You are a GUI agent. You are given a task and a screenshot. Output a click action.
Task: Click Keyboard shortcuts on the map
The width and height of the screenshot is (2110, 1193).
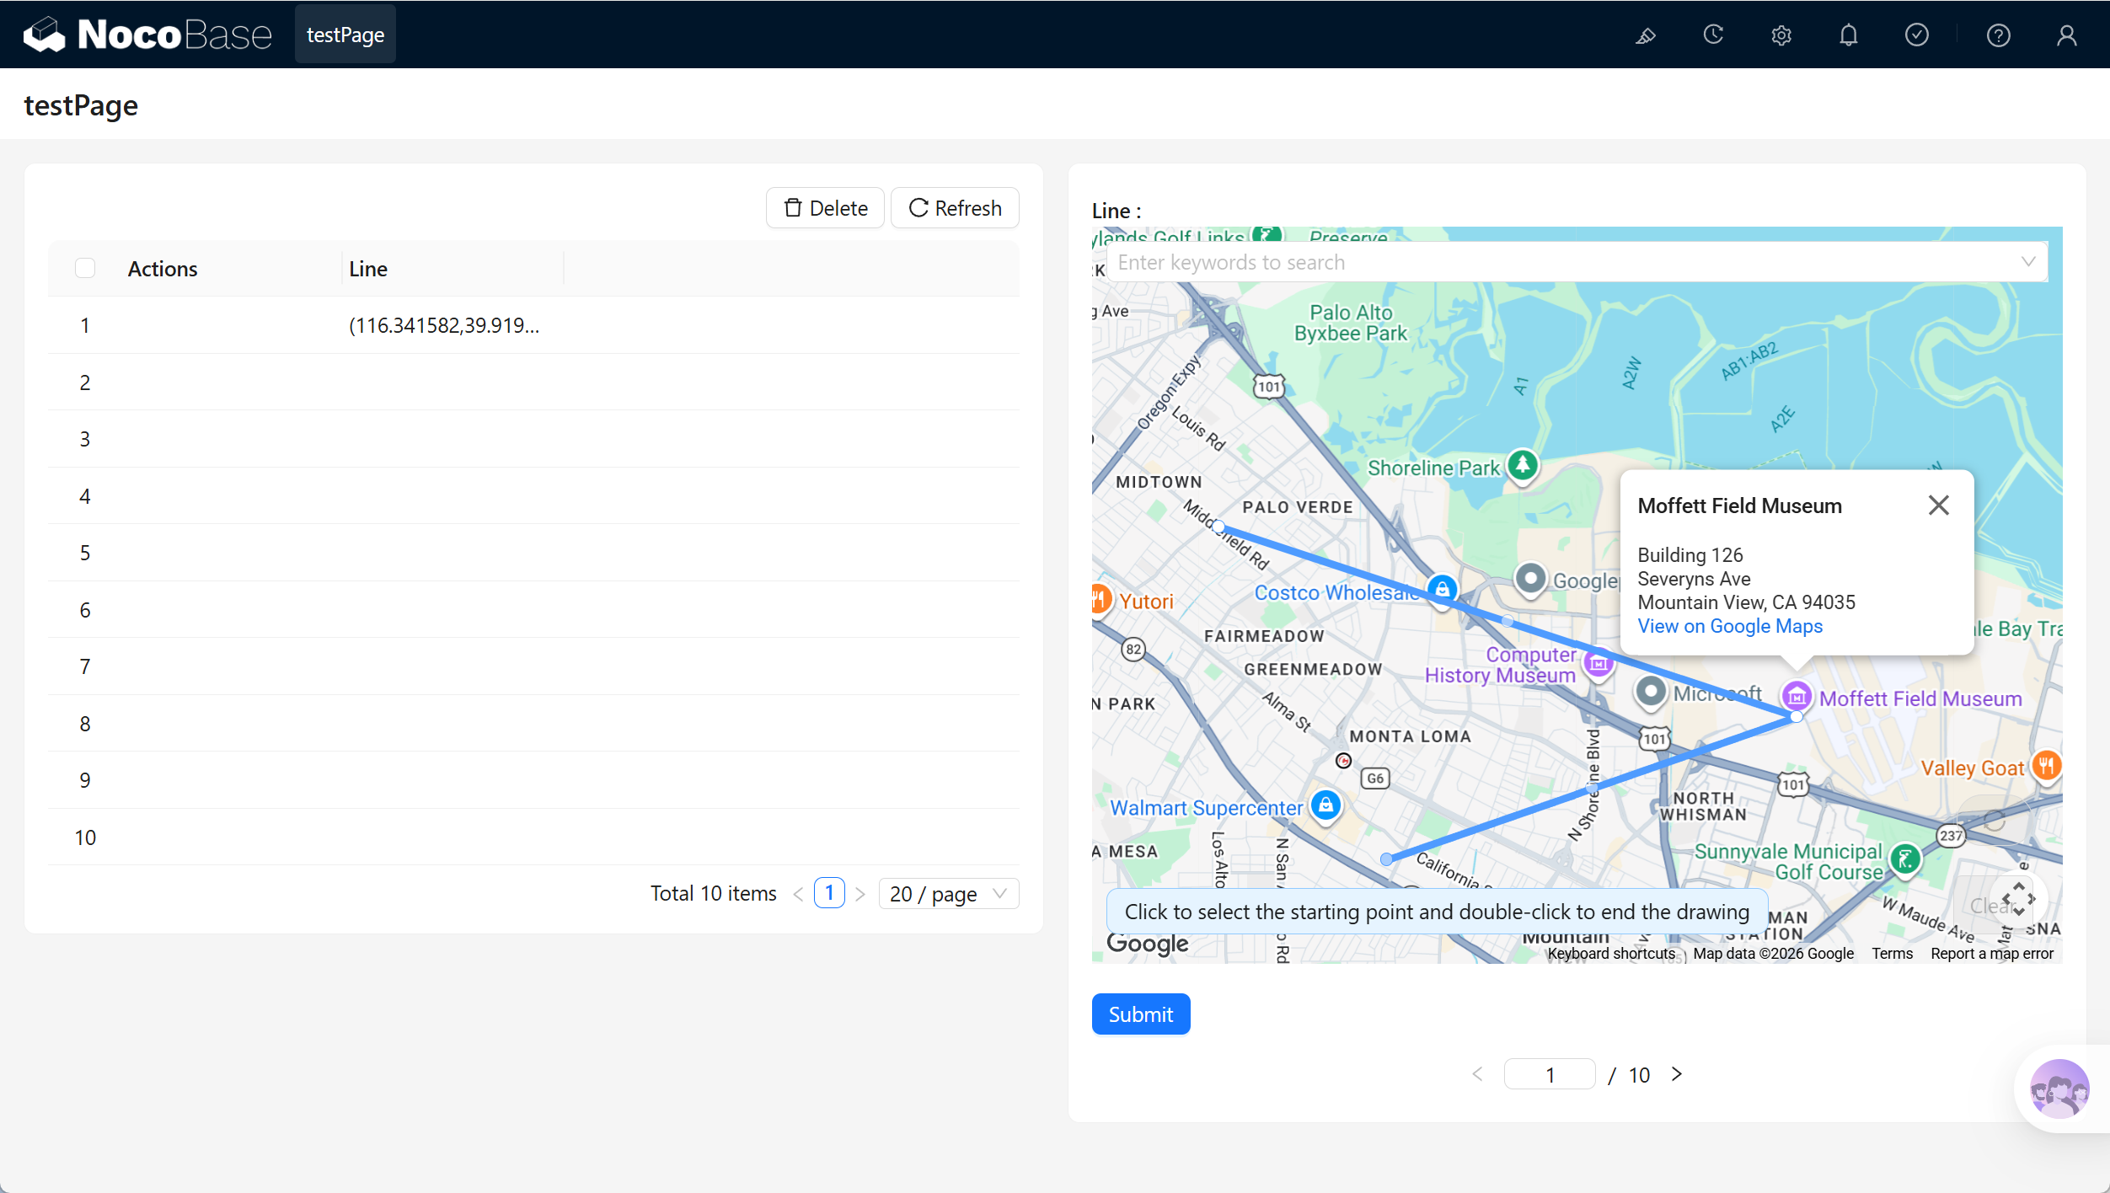[x=1611, y=954]
